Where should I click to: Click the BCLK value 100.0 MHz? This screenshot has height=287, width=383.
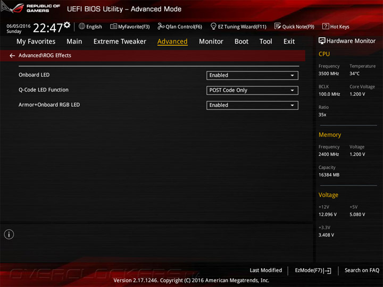click(329, 94)
